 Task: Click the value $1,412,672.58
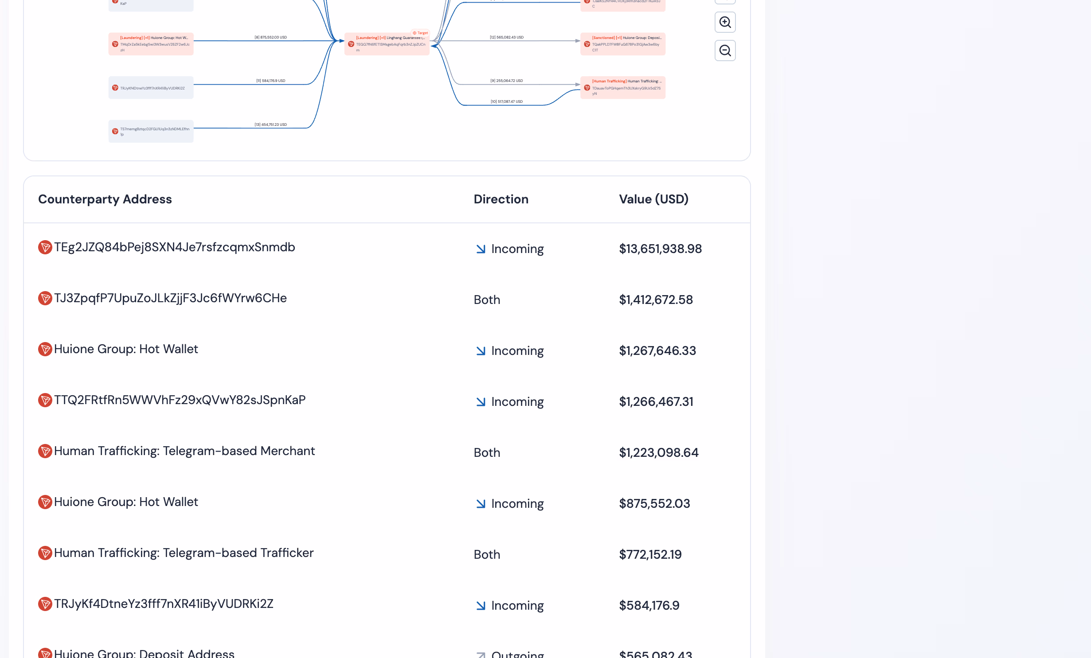pyautogui.click(x=656, y=300)
